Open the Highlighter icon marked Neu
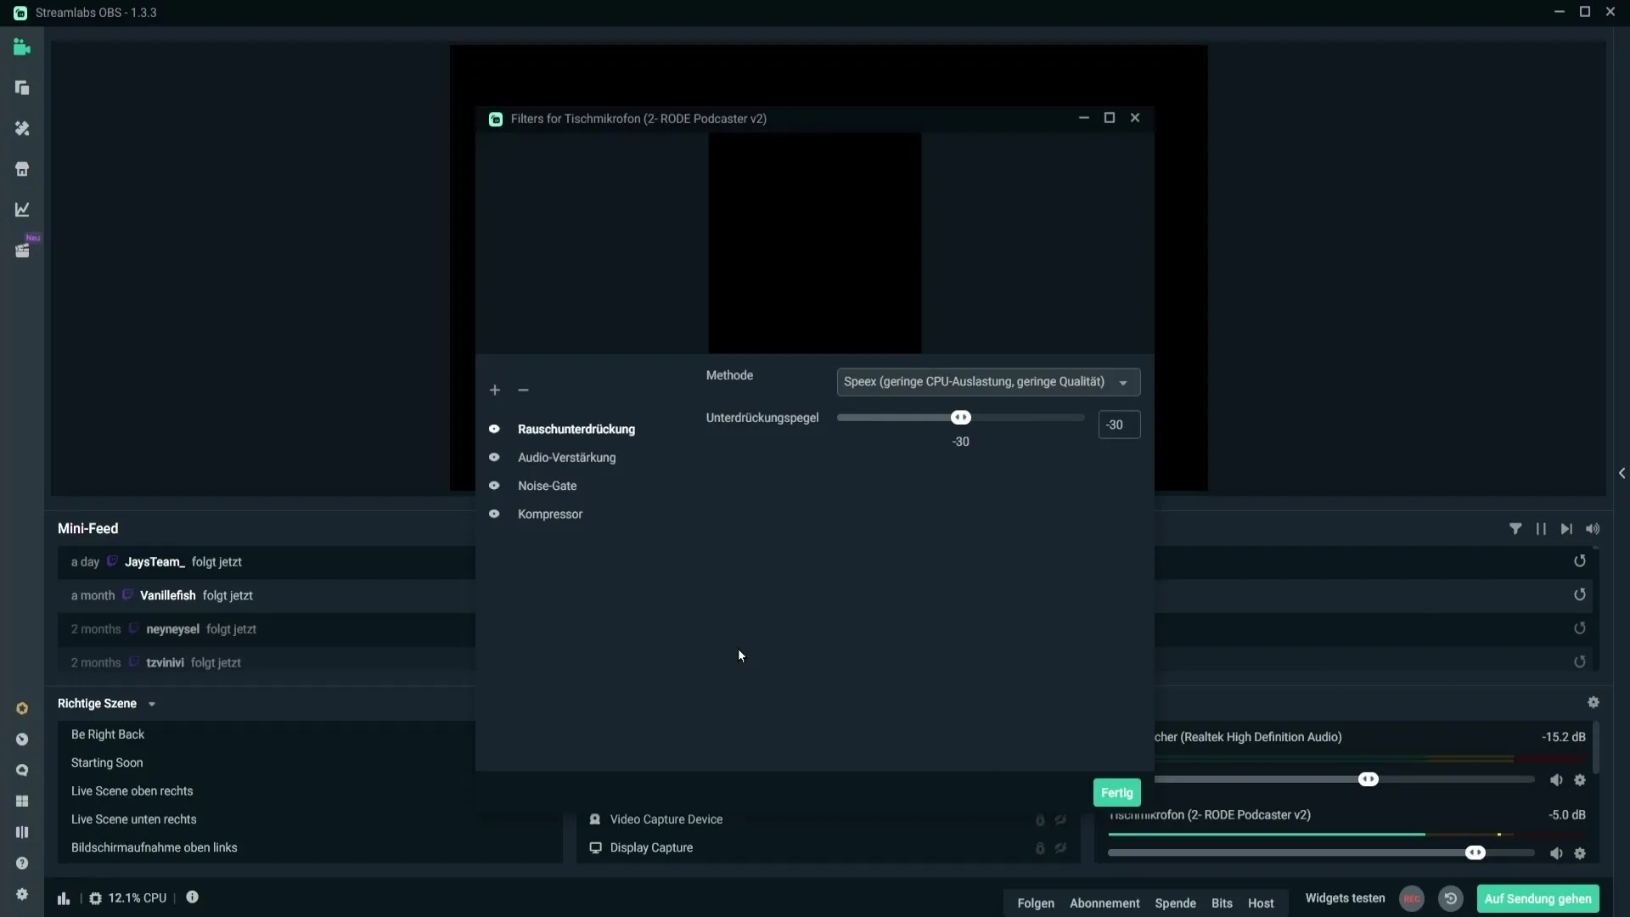1630x917 pixels. click(22, 250)
